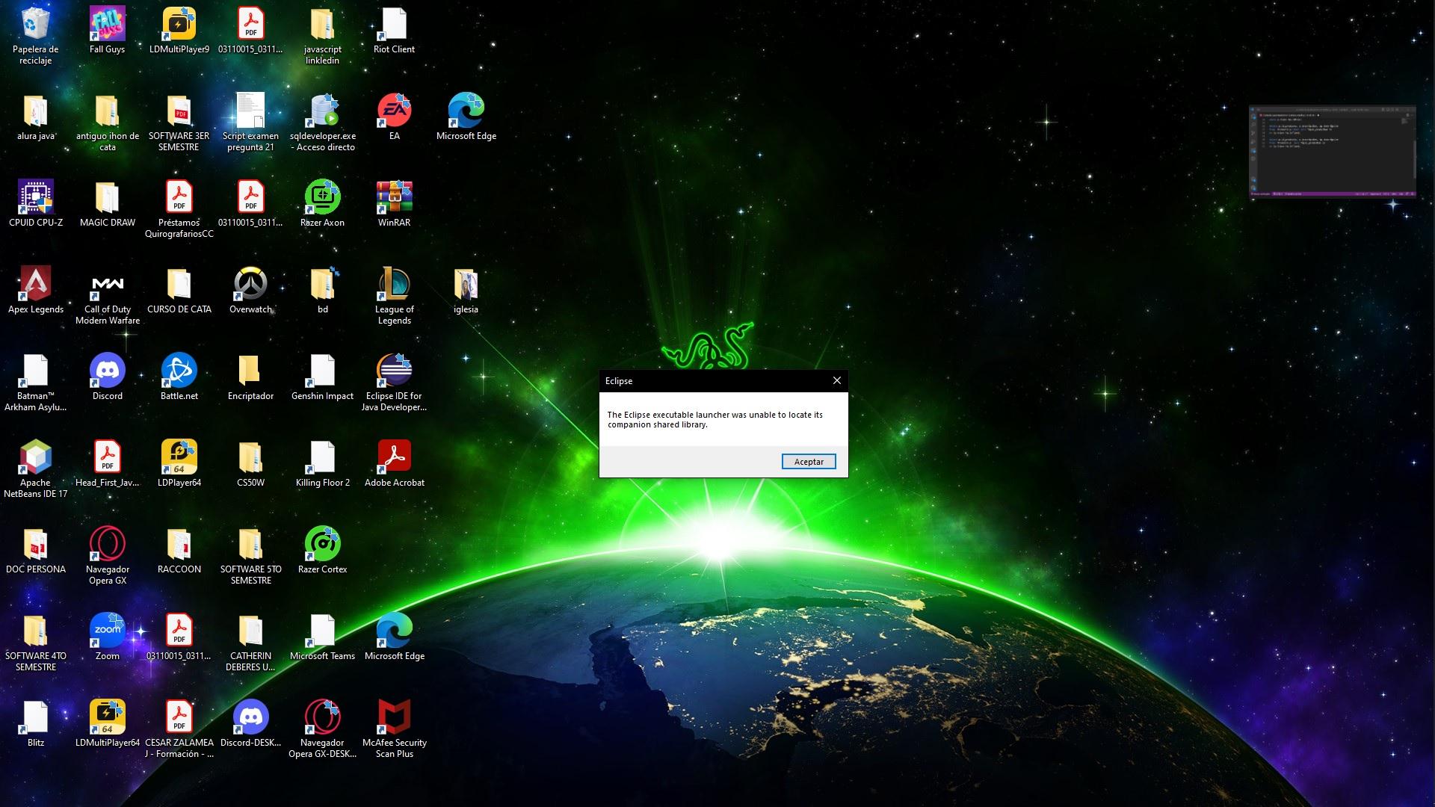Click the Eclipse launcher error message text
This screenshot has width=1435, height=807.
click(715, 419)
